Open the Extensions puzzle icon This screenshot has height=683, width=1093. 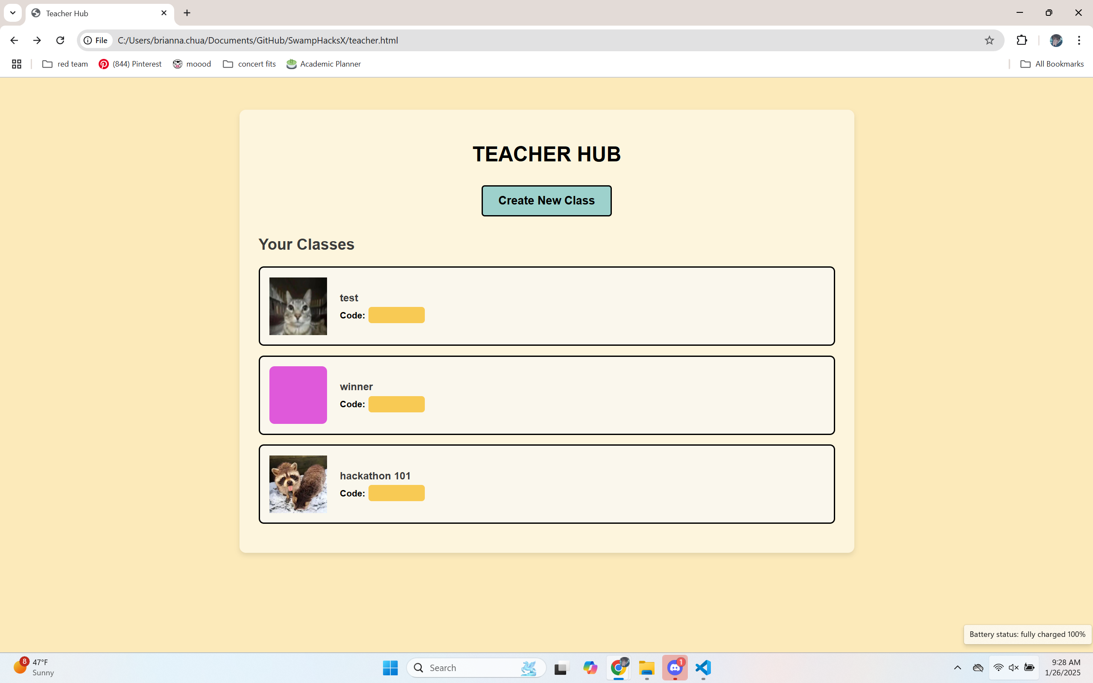pos(1022,40)
